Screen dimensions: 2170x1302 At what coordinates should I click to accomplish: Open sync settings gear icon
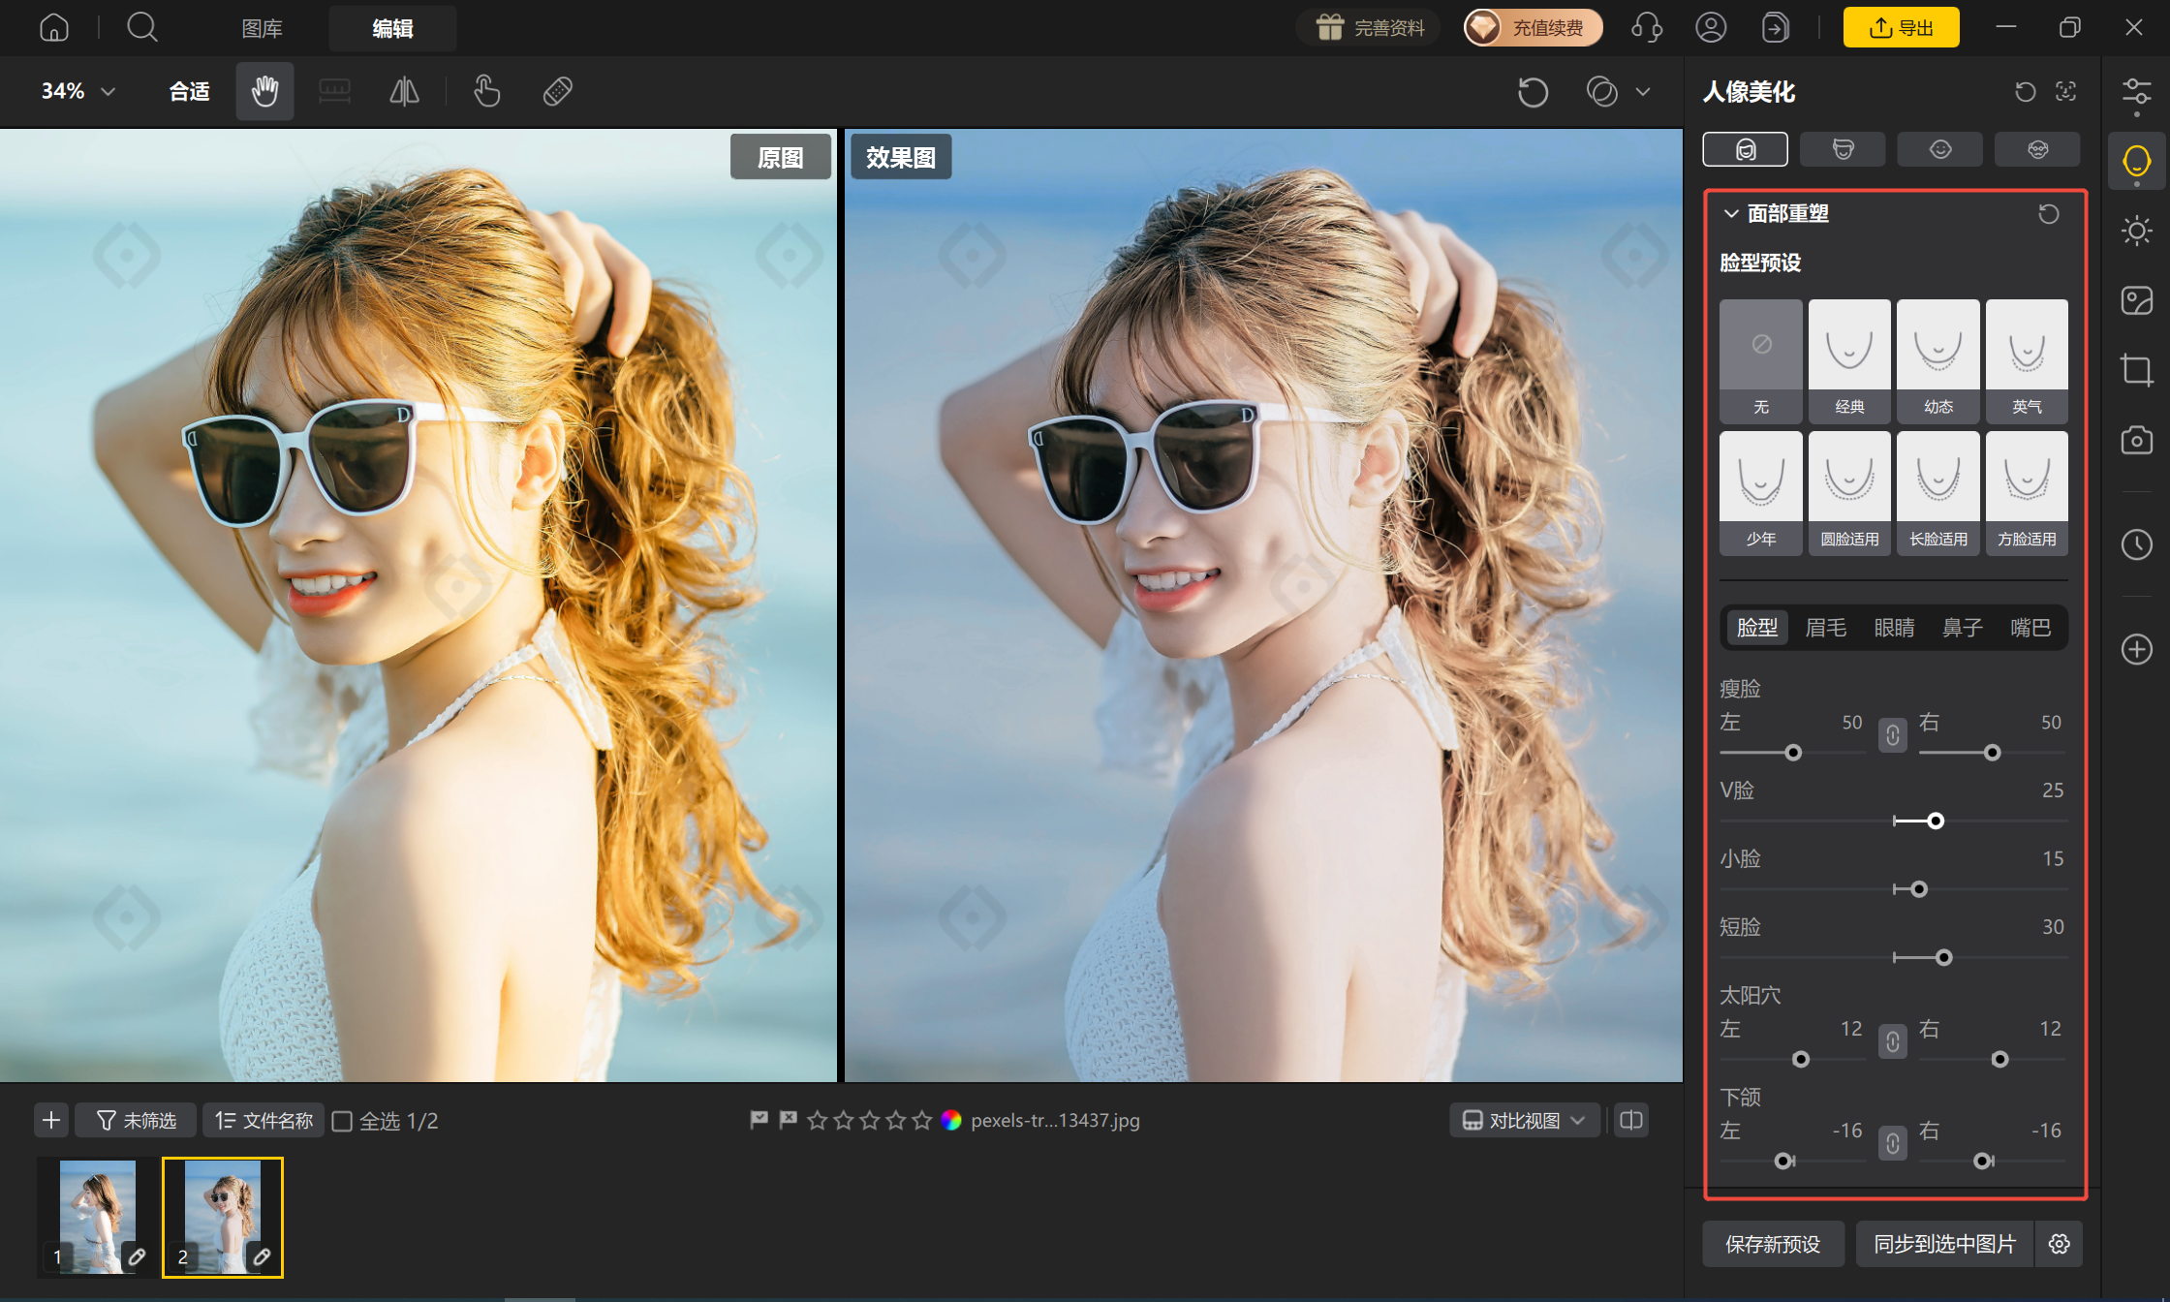(2060, 1244)
